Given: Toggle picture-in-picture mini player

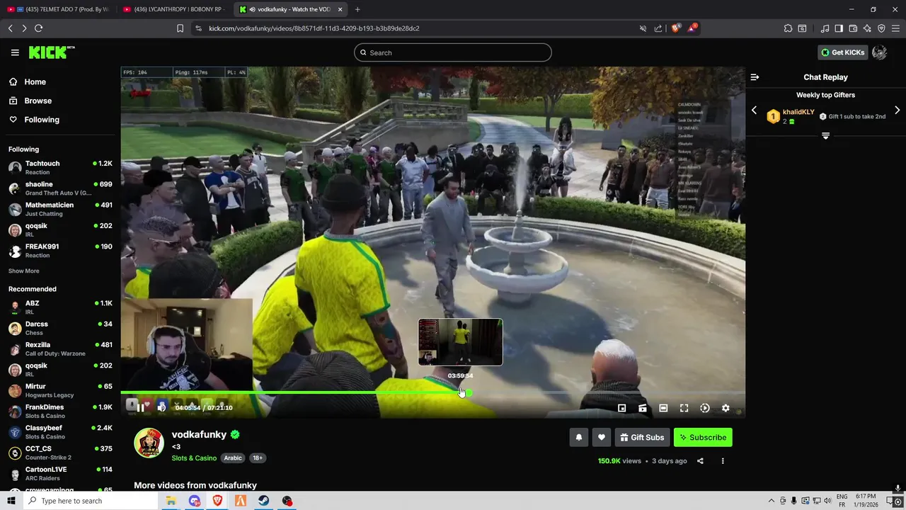Looking at the screenshot, I should click(x=621, y=408).
